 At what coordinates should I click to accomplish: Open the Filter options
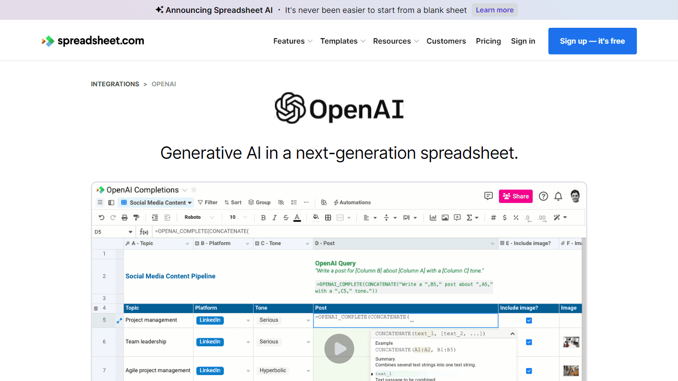pyautogui.click(x=207, y=202)
